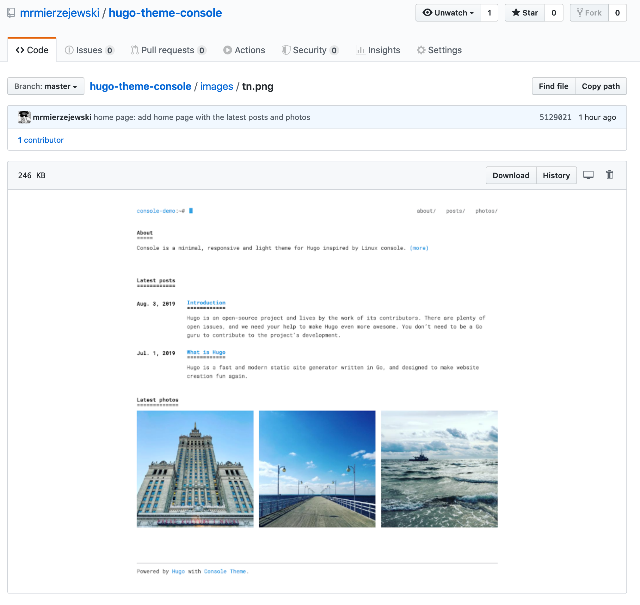Open raw file view with the monitor icon
Image resolution: width=640 pixels, height=605 pixels.
coord(588,175)
